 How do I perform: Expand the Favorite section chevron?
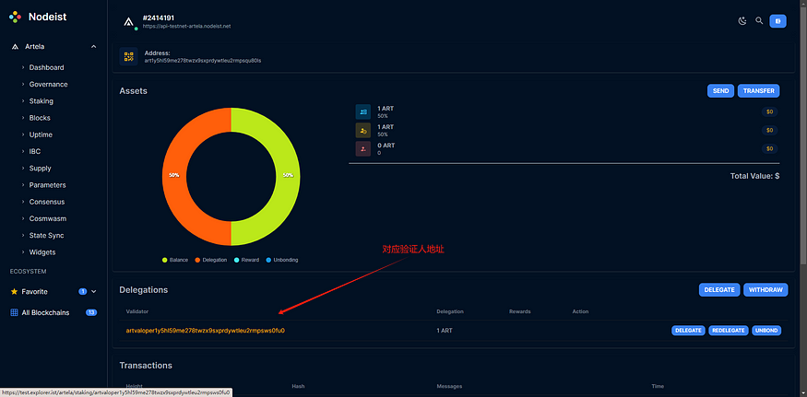(x=94, y=292)
